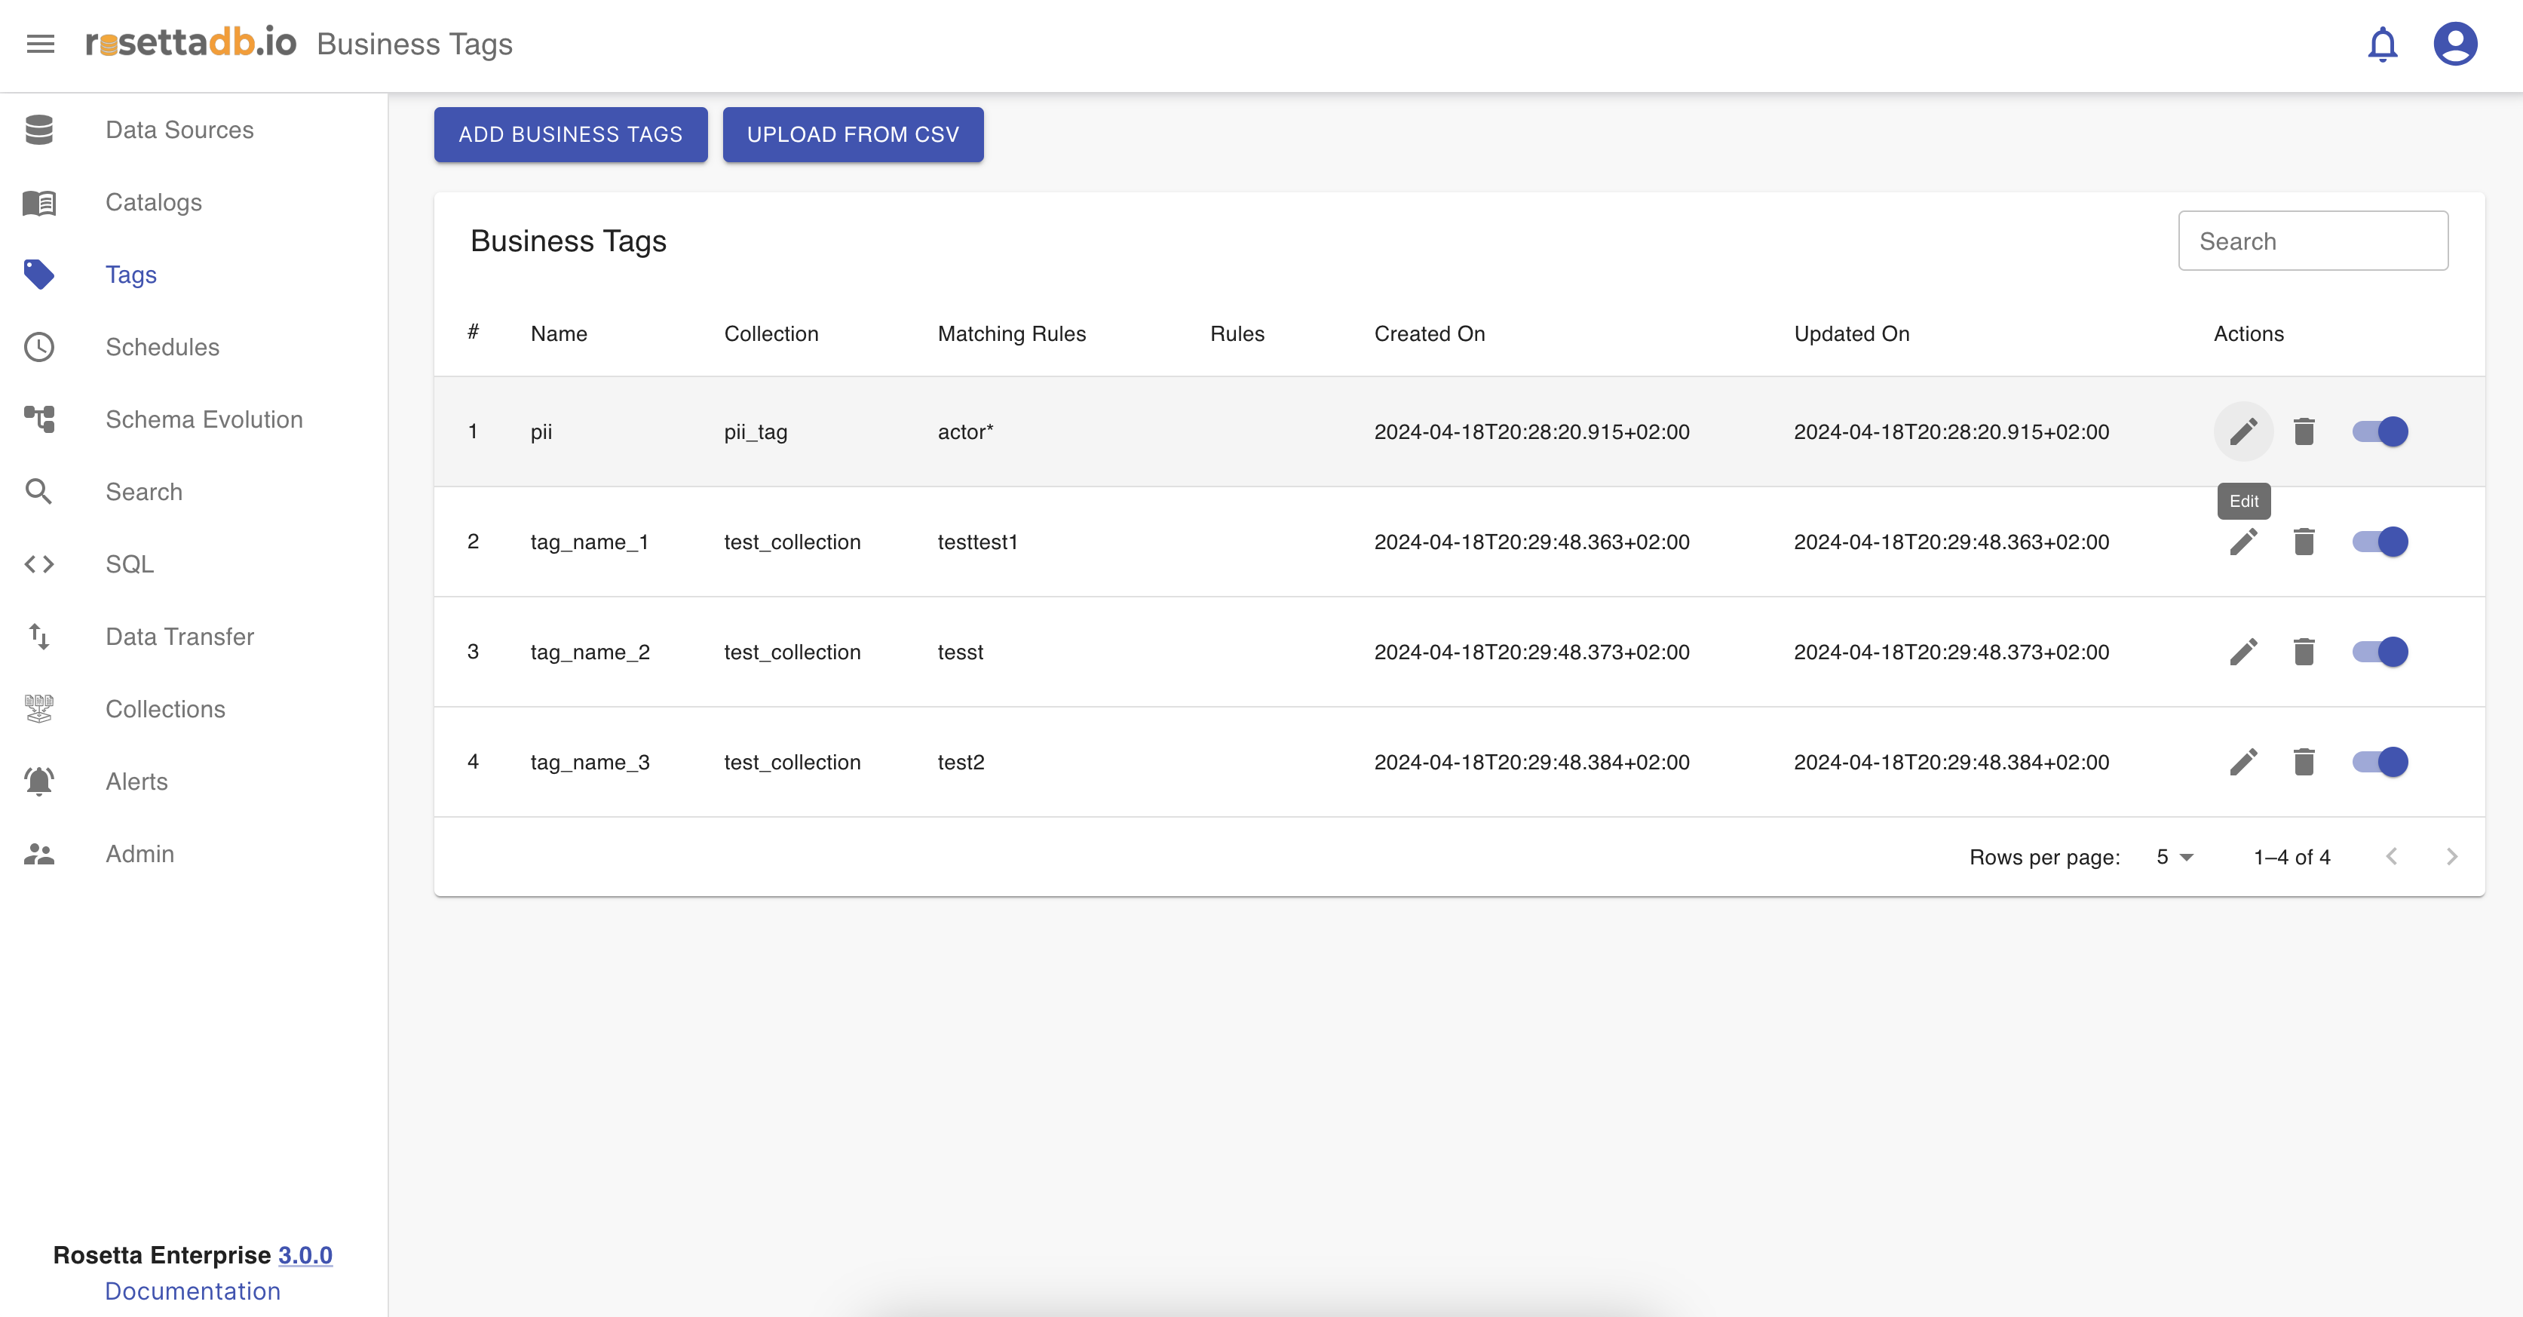
Task: Open the rows per page dropdown
Action: click(x=2175, y=858)
